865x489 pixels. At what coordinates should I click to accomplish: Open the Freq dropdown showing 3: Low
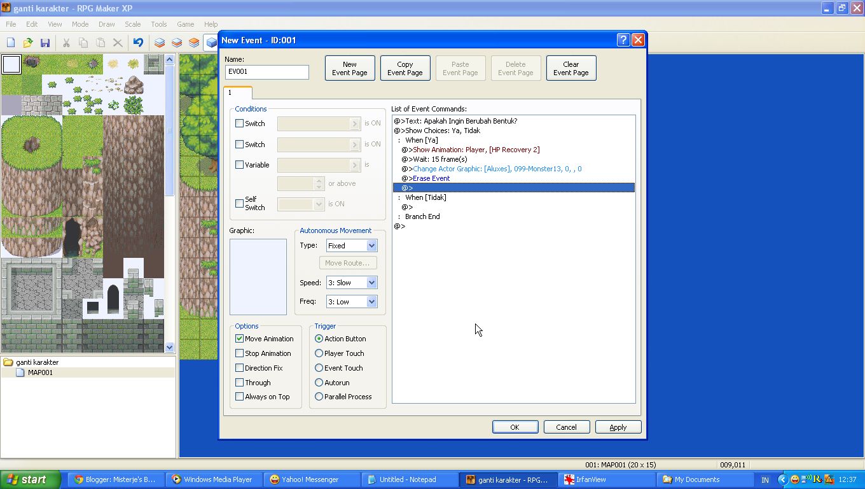pos(371,301)
